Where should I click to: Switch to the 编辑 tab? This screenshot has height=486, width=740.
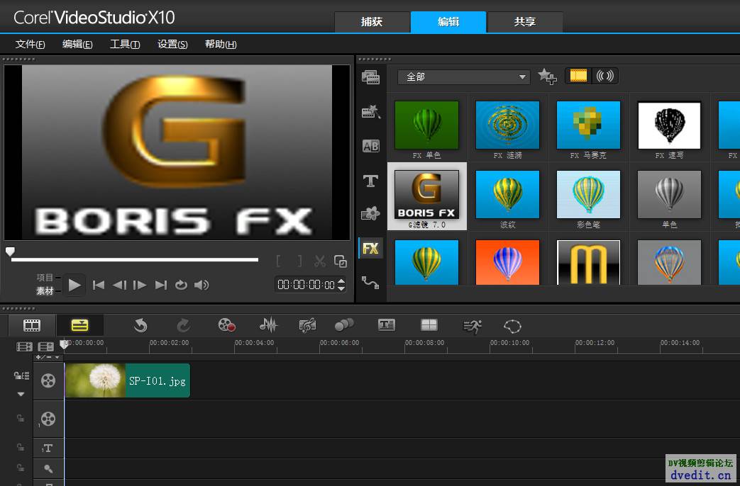click(448, 22)
